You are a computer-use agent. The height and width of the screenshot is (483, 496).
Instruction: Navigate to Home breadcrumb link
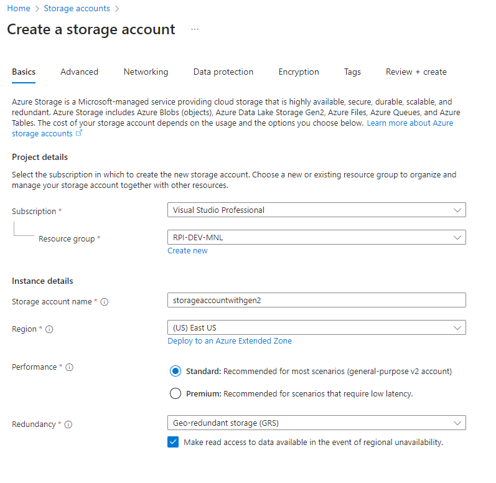pos(18,9)
